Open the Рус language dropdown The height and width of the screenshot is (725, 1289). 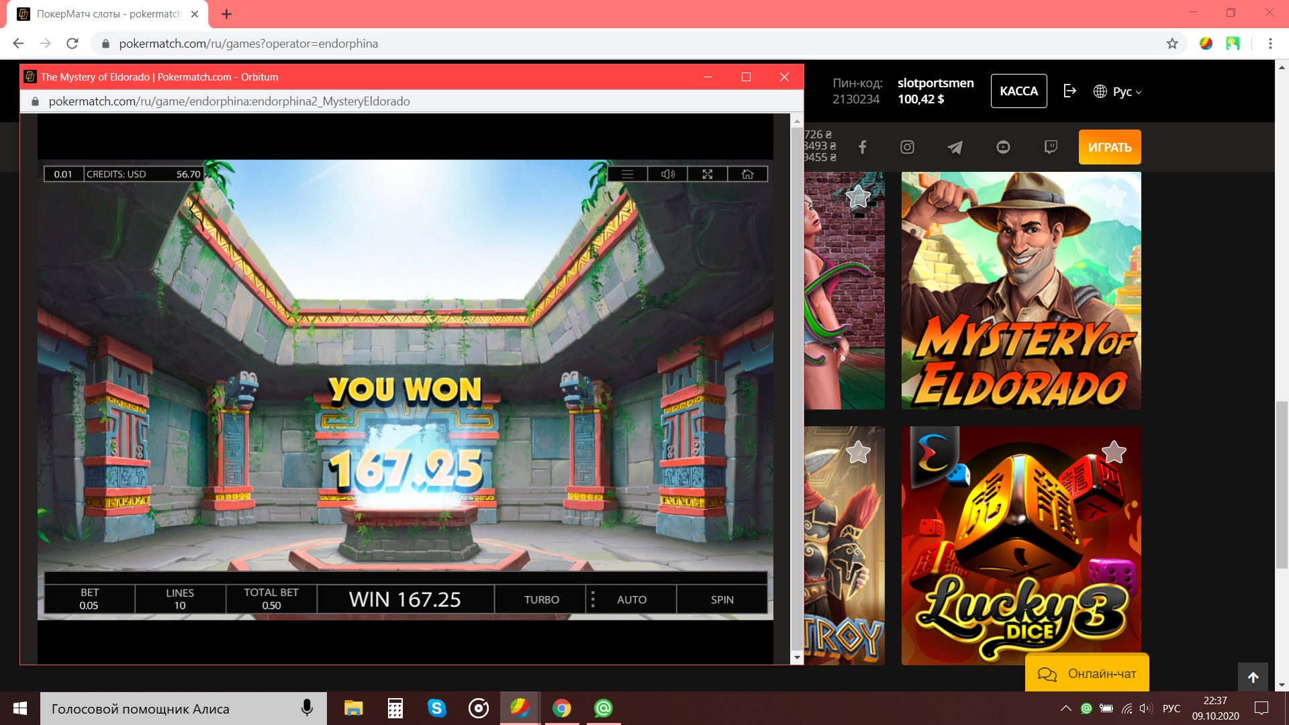click(x=1118, y=91)
